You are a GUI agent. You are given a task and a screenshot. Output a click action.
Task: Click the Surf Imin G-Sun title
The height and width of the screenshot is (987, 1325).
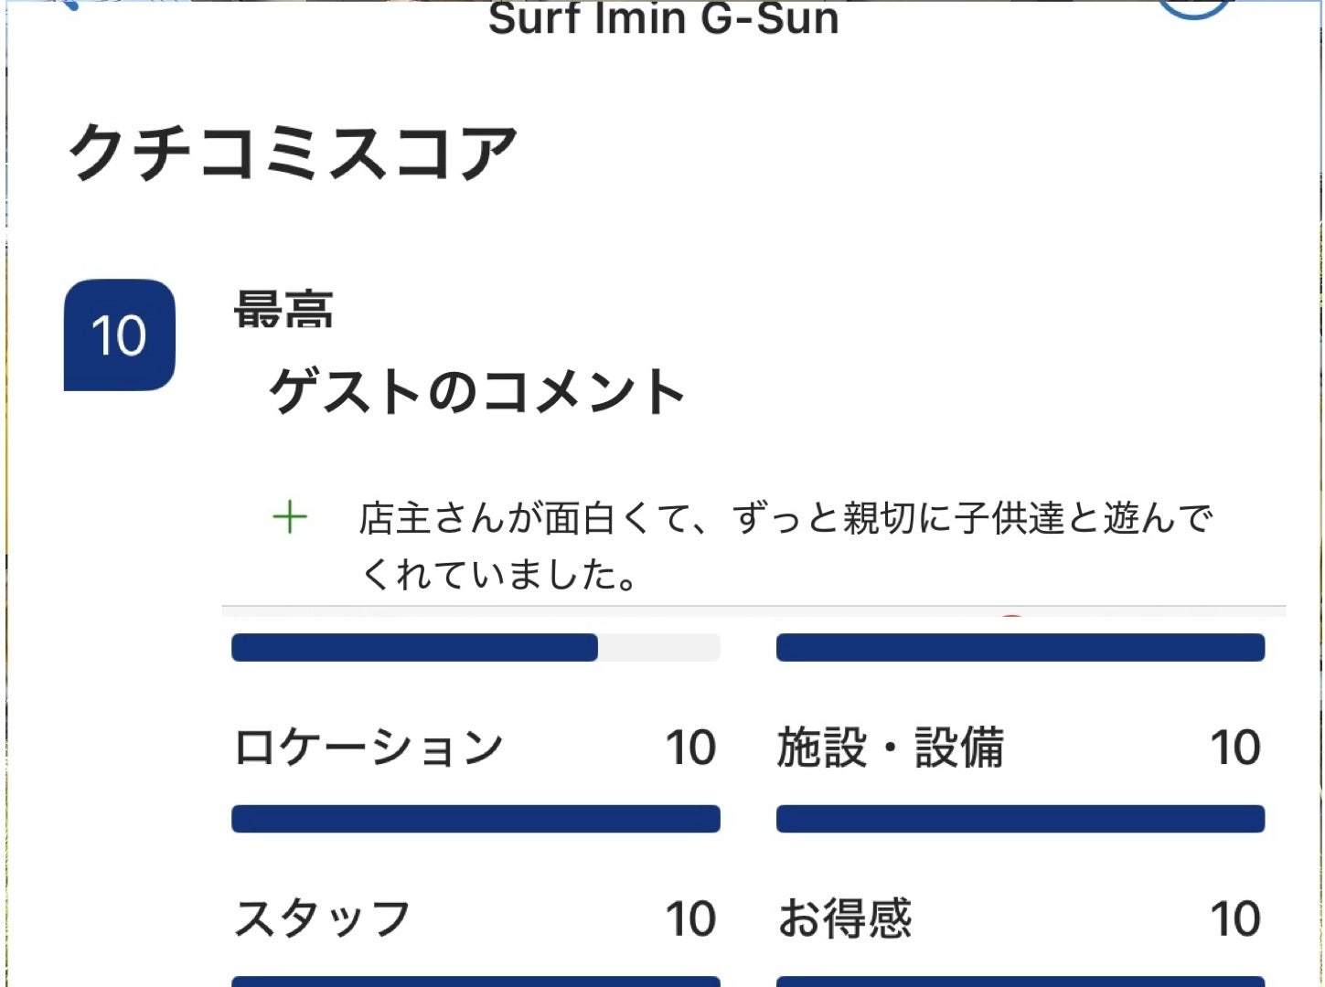point(663,19)
